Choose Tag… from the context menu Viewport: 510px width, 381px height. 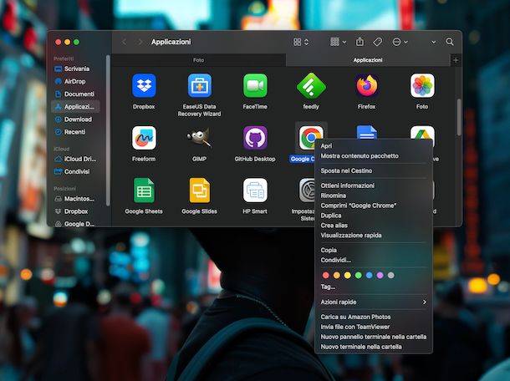click(374, 287)
